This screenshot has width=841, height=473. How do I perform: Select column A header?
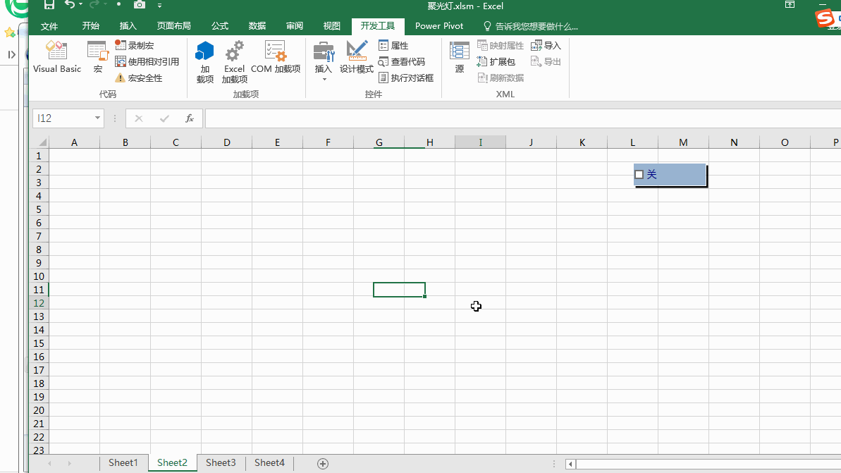(x=74, y=142)
